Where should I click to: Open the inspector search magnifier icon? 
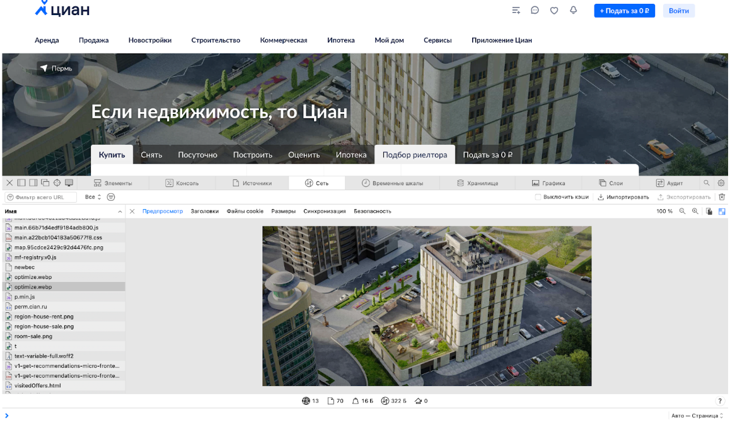pyautogui.click(x=707, y=183)
